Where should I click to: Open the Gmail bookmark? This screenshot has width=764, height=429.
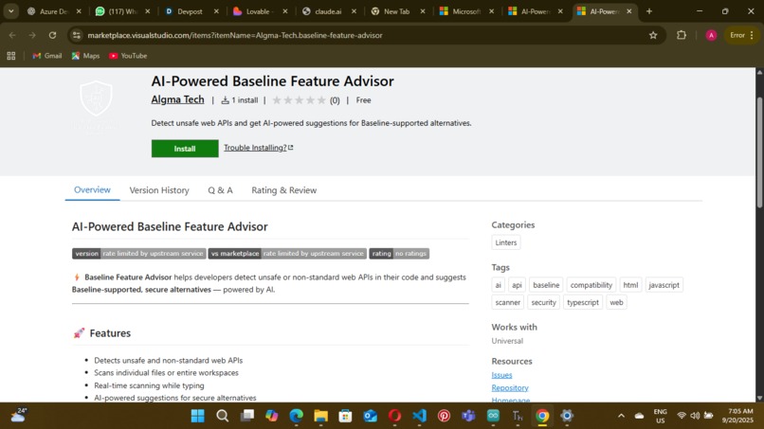pyautogui.click(x=46, y=56)
